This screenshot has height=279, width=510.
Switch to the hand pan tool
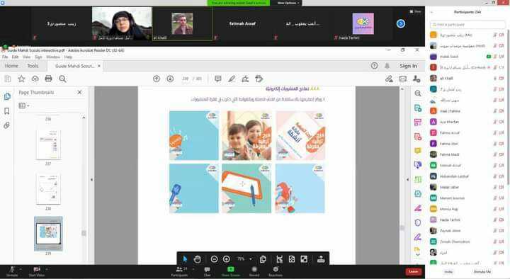click(x=198, y=259)
